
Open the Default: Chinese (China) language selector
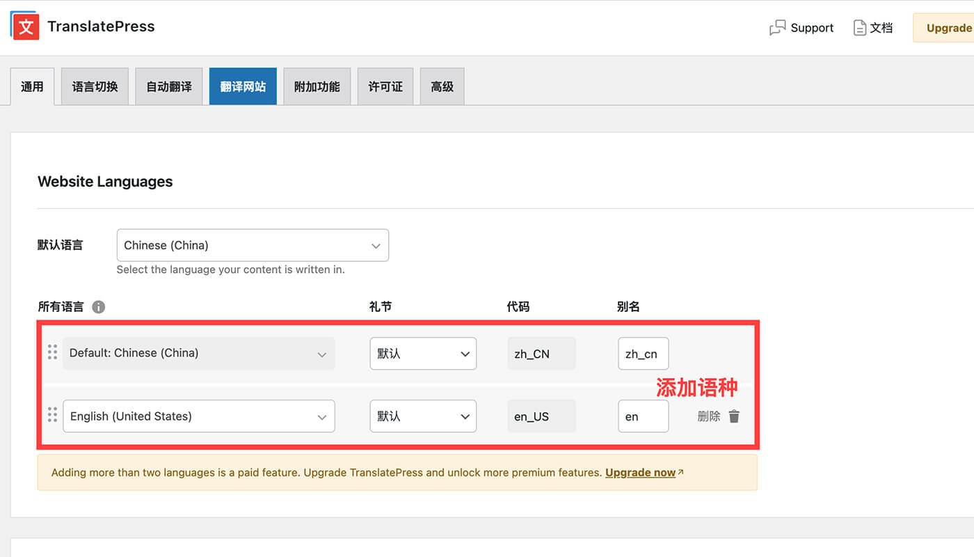[198, 354]
